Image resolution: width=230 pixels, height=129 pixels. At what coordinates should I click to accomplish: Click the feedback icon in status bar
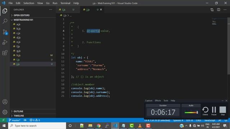(220, 120)
